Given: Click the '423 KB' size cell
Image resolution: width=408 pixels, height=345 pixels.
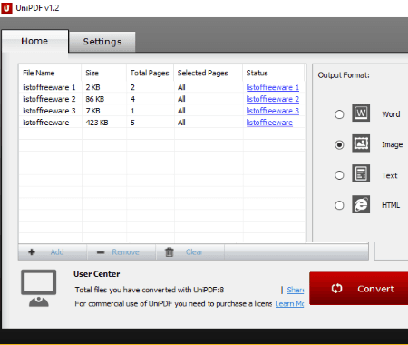Looking at the screenshot, I should 97,123.
